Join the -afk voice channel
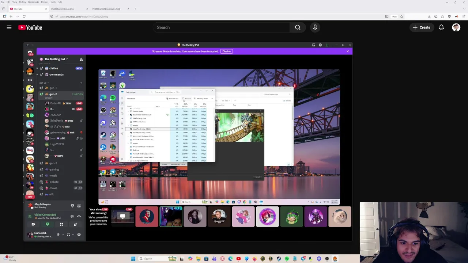This screenshot has width=468, height=263. point(61,194)
